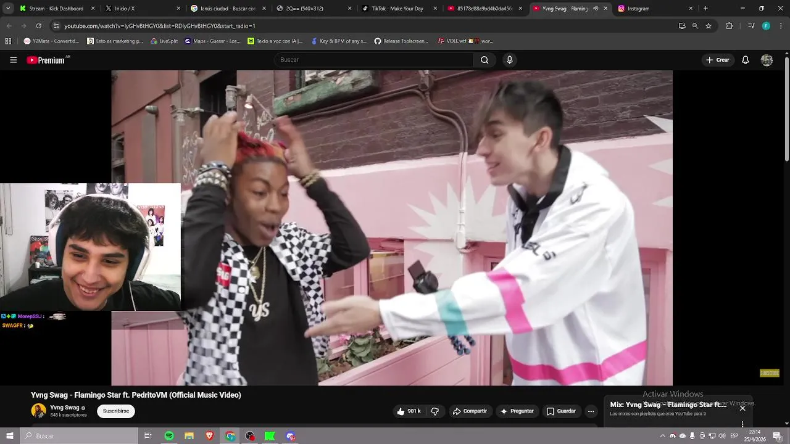Click the Guardar save button

click(x=561, y=411)
